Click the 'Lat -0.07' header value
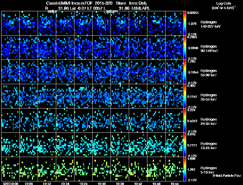 (78, 8)
